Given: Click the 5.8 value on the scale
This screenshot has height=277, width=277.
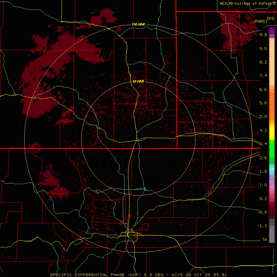Looking at the screenshot, I should [x=263, y=103].
